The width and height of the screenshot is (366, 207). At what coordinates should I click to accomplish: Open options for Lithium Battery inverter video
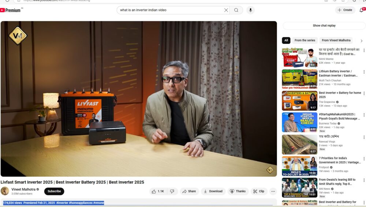pos(363,72)
